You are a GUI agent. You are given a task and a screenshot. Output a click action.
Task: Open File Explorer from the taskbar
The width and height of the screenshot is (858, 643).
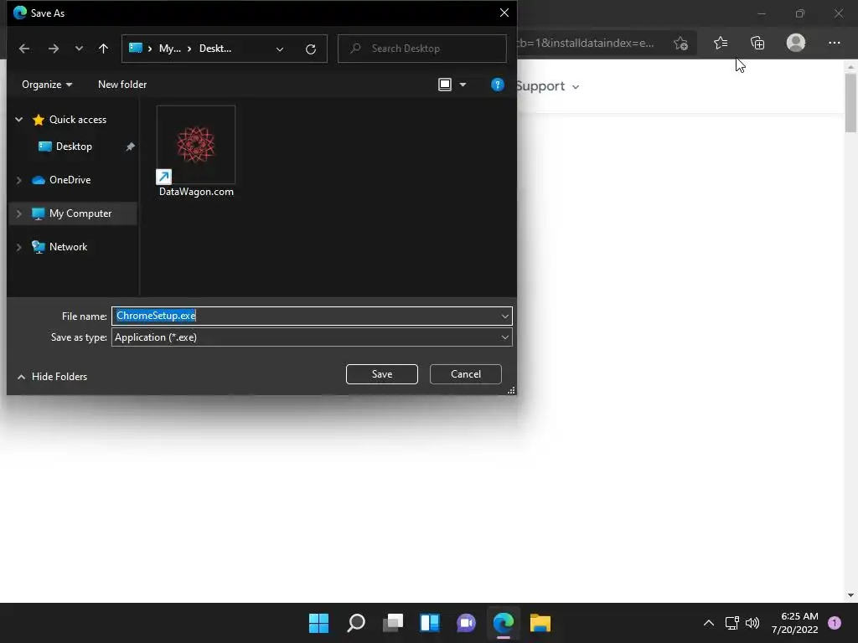540,623
